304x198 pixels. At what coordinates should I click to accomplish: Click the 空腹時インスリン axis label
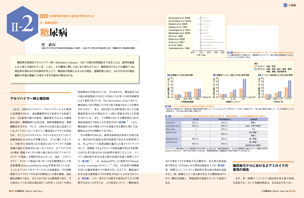[233, 101]
